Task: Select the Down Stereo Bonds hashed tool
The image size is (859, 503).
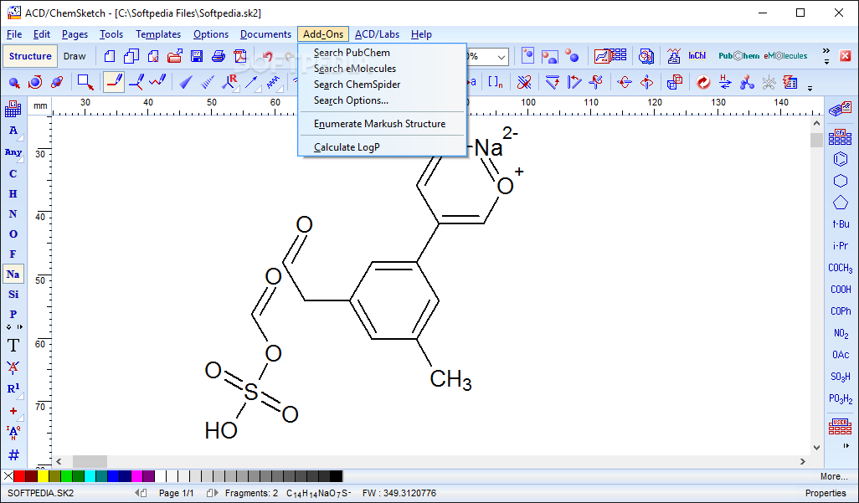Action: [208, 83]
